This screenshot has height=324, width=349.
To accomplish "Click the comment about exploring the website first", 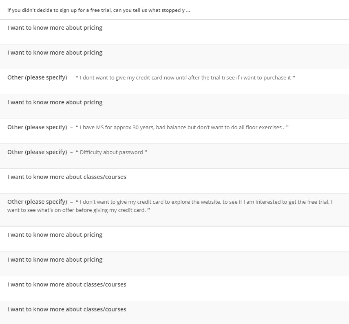I will (204, 202).
